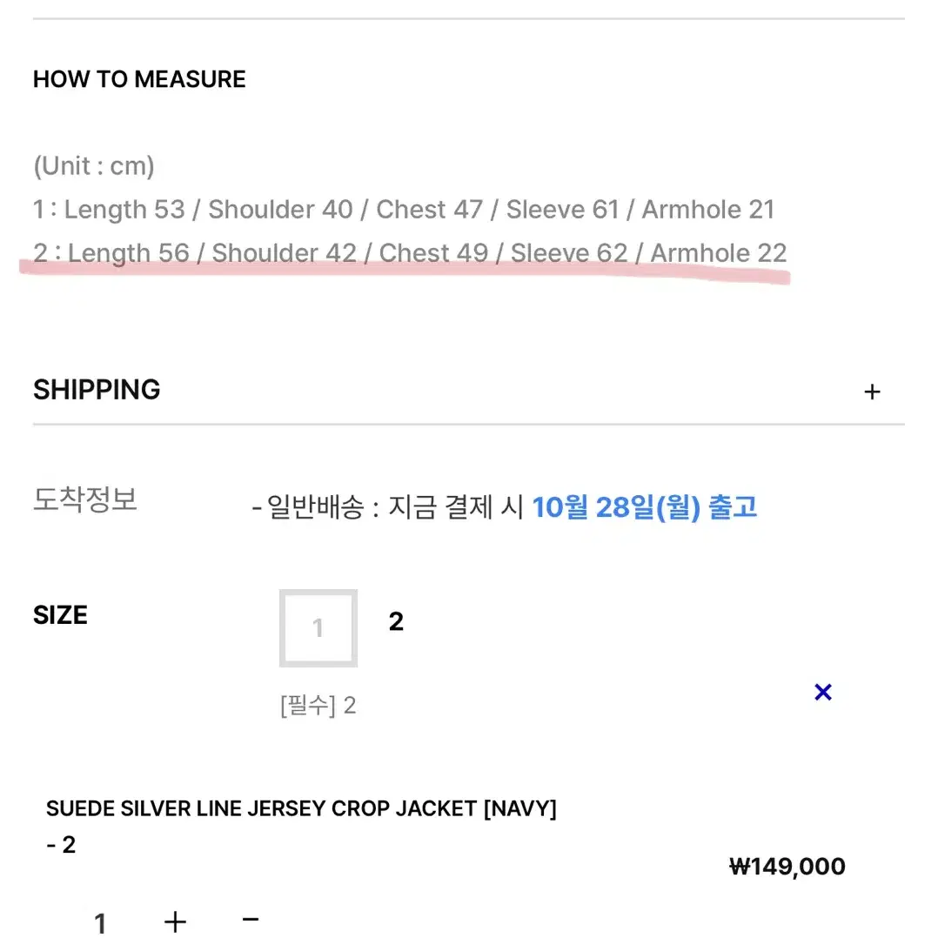Click the selected option '- 2' text

tap(61, 845)
